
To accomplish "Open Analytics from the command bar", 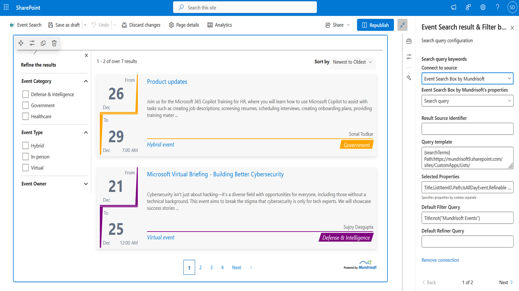I will (x=220, y=25).
